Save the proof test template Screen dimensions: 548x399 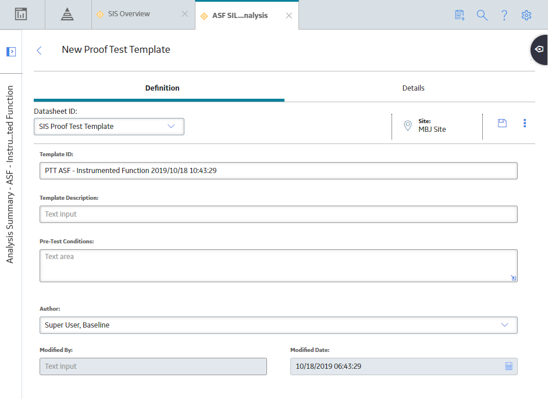[x=502, y=123]
